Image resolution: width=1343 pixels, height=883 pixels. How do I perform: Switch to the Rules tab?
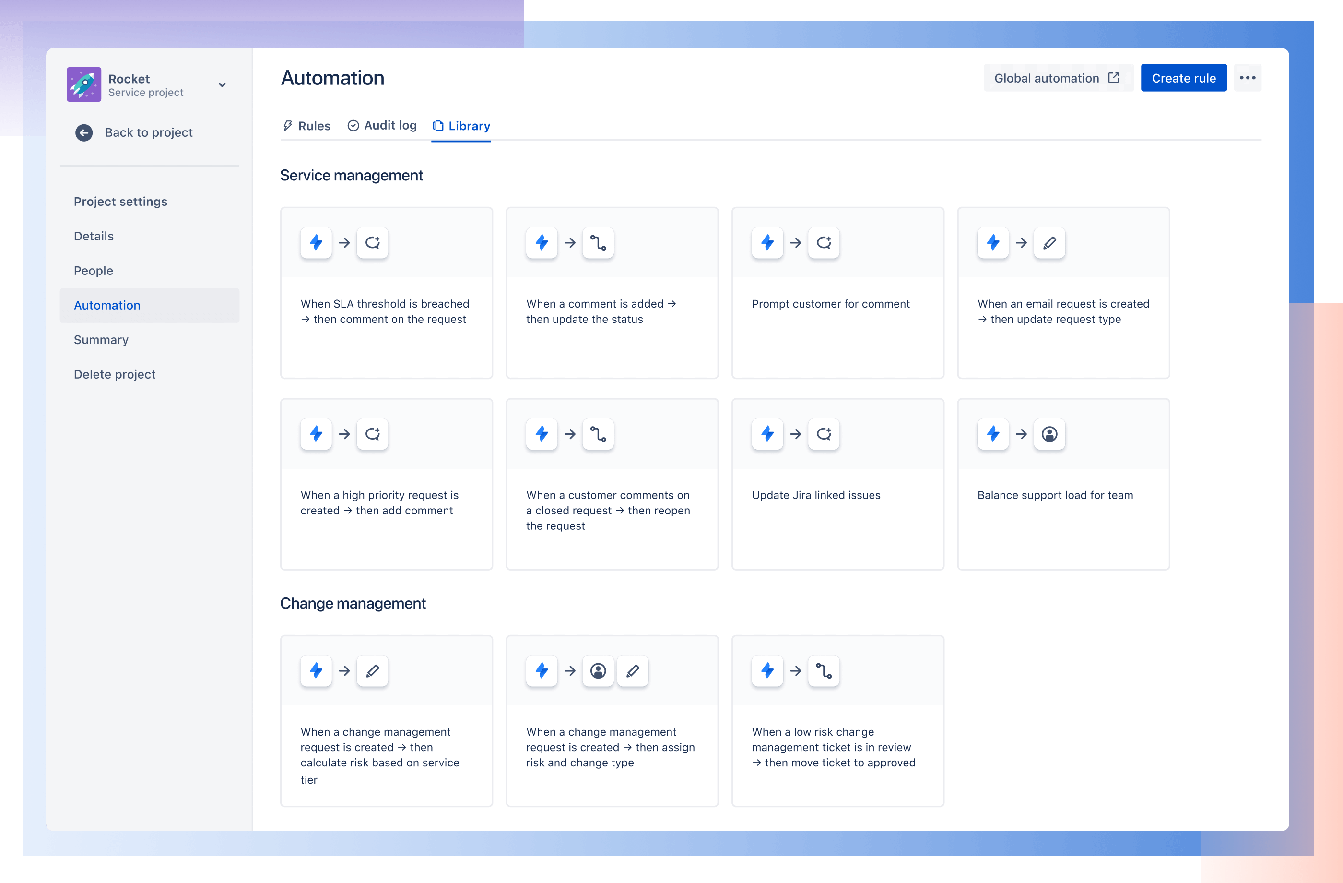[x=305, y=125]
